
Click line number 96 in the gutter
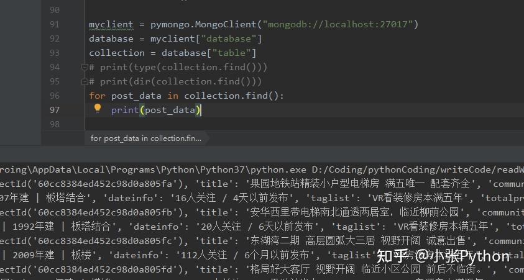55,96
